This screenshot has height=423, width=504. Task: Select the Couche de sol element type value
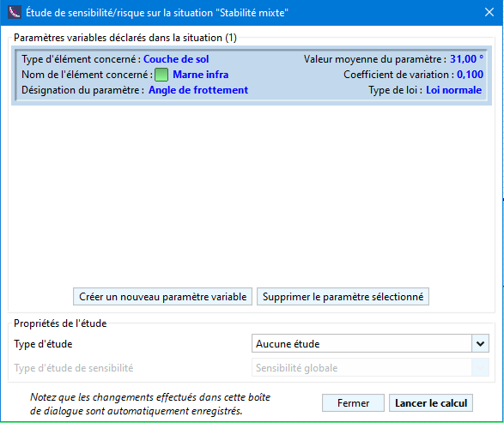pos(176,59)
